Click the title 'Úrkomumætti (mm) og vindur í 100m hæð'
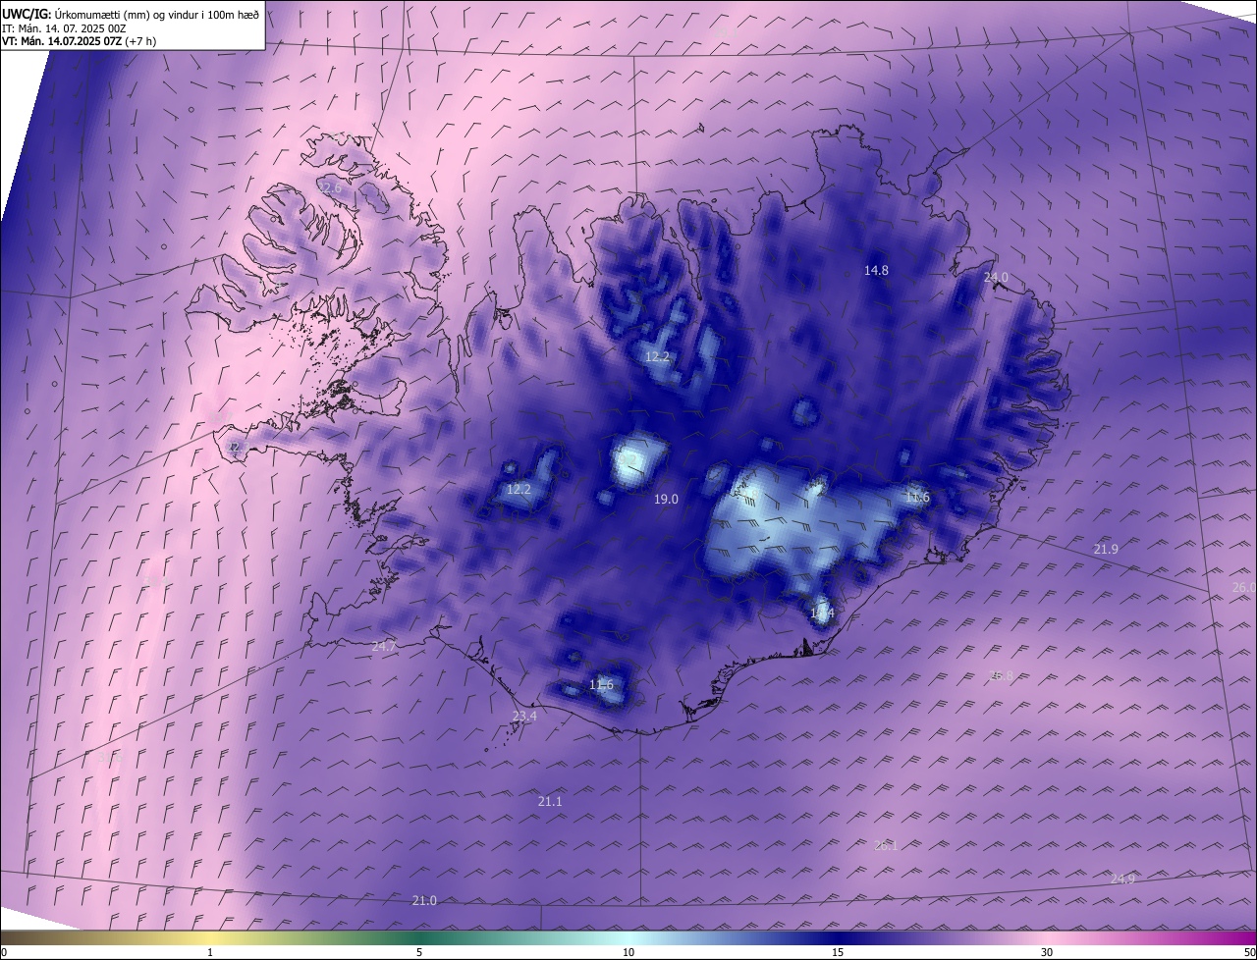The width and height of the screenshot is (1257, 960). [x=155, y=14]
